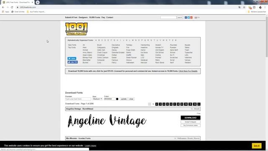Click the color hex value field
Screen dimensions: 268x151
[x=110, y=99]
